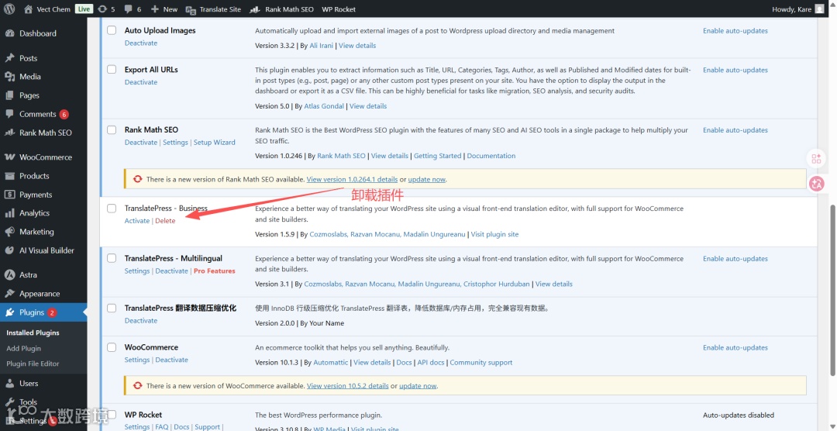The image size is (837, 431).
Task: Click Activate under TranslatePress - Business
Action: tap(137, 221)
